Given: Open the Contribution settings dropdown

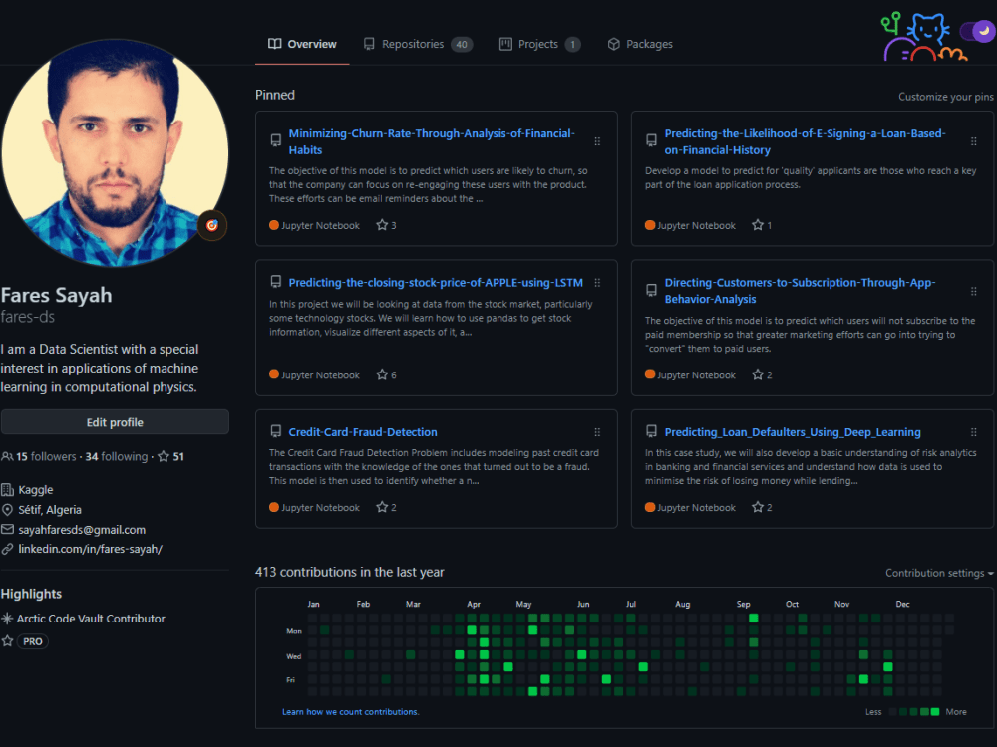Looking at the screenshot, I should [x=939, y=573].
